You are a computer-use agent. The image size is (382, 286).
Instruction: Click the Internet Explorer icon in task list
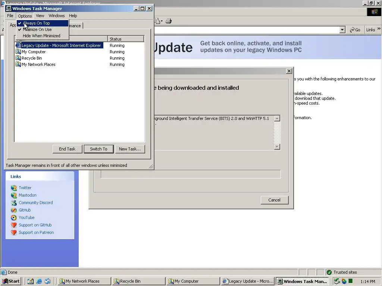click(x=18, y=45)
